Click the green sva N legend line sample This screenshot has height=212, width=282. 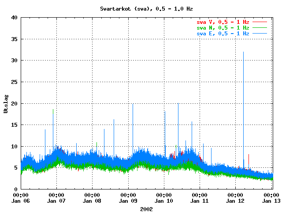tap(260, 27)
